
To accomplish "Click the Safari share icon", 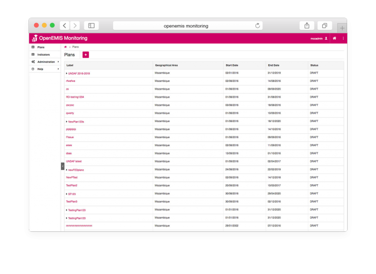I will (x=306, y=25).
